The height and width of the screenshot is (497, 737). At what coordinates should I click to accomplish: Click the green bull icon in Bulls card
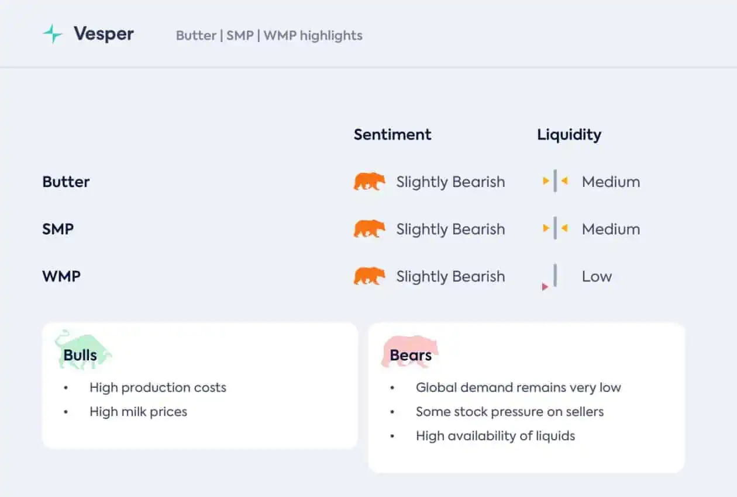click(83, 350)
